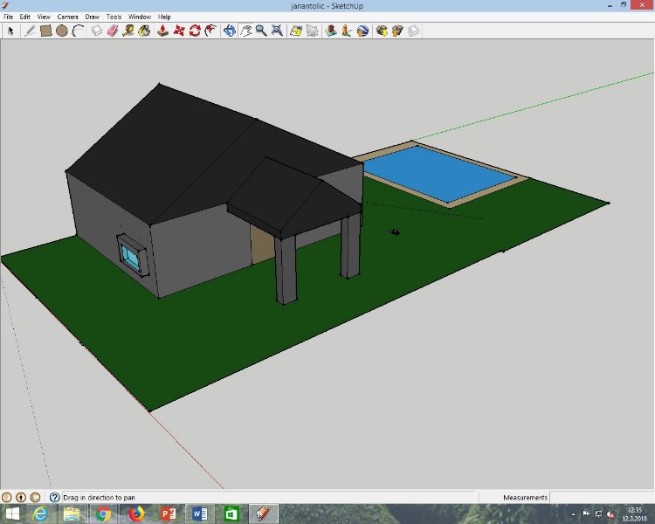Image resolution: width=655 pixels, height=524 pixels.
Task: Activate the Eraser tool
Action: point(113,31)
